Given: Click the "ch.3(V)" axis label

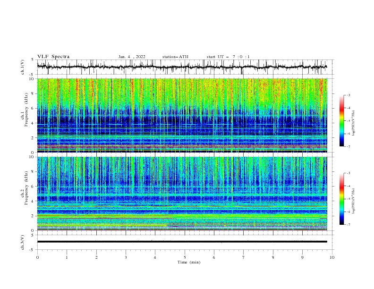Looking at the screenshot, I should (x=23, y=242).
